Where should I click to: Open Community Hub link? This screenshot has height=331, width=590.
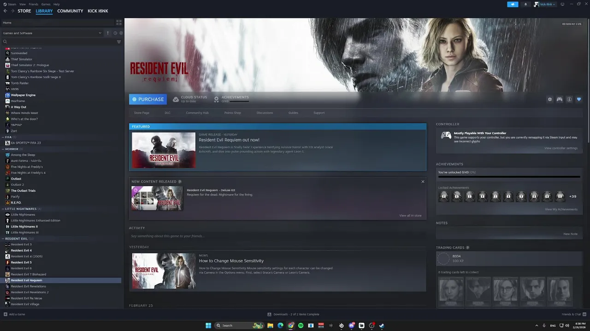click(197, 113)
